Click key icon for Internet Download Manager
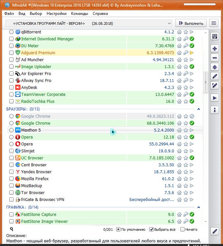 click(x=186, y=39)
